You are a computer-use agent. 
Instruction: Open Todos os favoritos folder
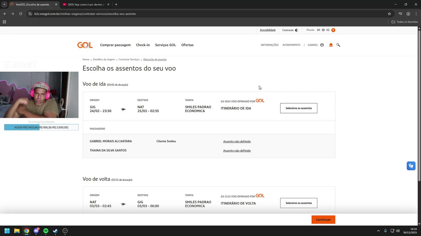click(x=405, y=22)
